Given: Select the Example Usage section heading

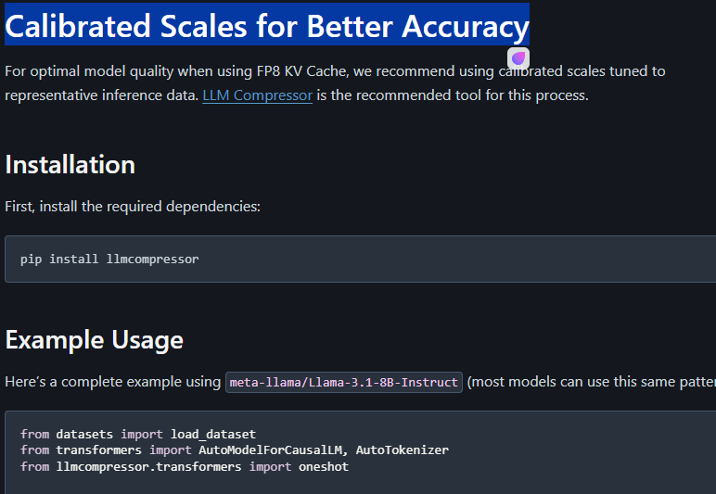Looking at the screenshot, I should (94, 340).
